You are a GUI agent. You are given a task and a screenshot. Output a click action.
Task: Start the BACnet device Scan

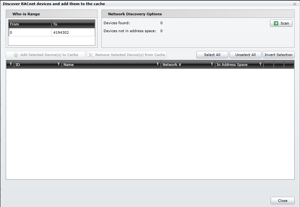tap(281, 23)
